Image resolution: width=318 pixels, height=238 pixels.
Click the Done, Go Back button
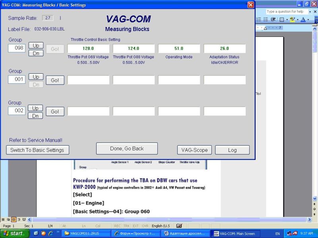(x=127, y=148)
